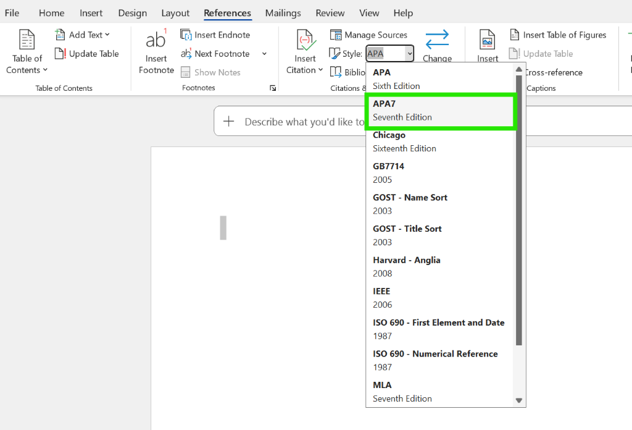Select Harvard - Anglia 2008 style

point(441,267)
